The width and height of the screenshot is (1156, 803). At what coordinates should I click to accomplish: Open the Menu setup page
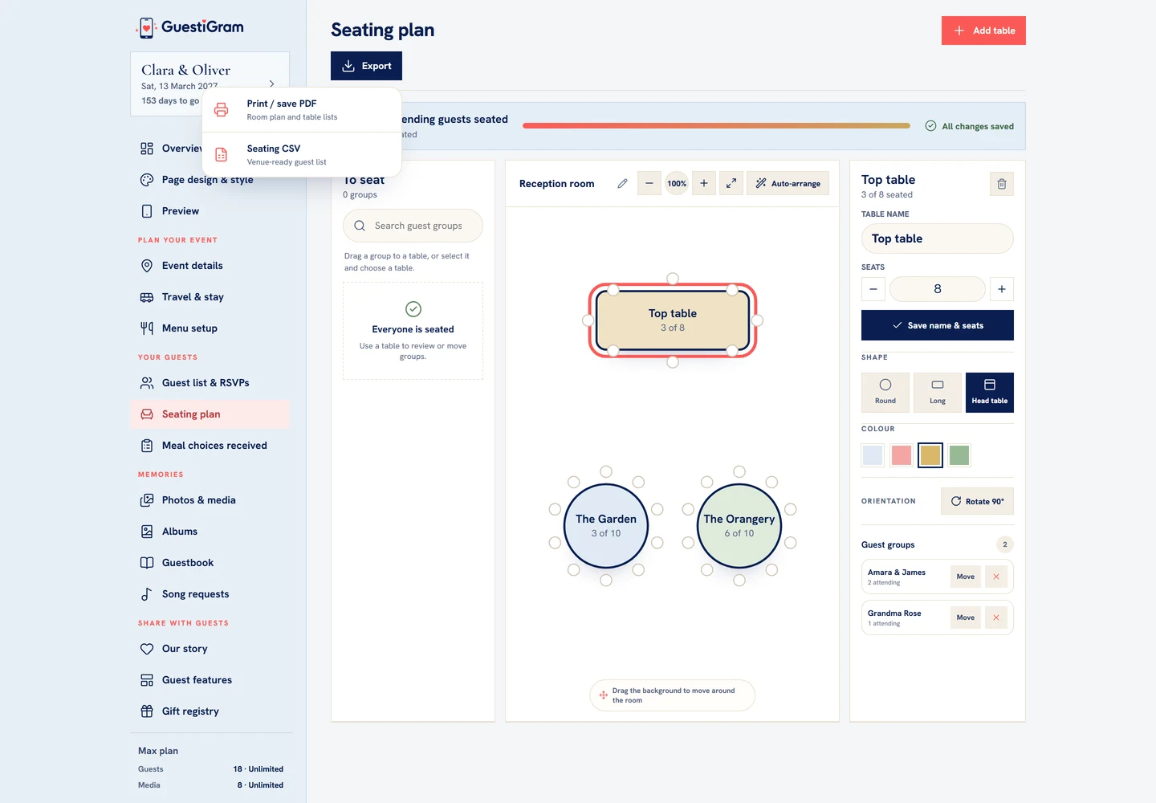click(x=210, y=328)
